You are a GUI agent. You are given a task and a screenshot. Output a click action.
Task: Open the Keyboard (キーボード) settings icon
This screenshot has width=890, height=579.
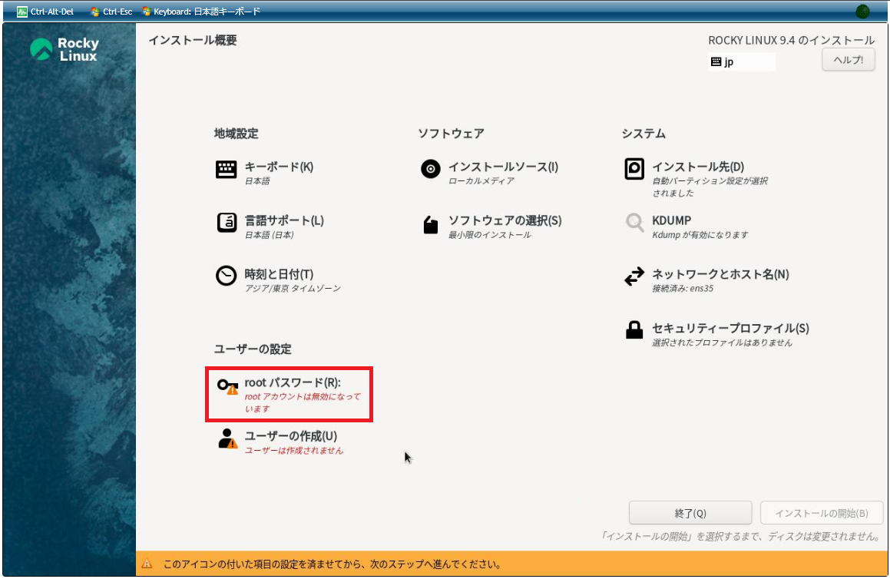[x=227, y=170]
